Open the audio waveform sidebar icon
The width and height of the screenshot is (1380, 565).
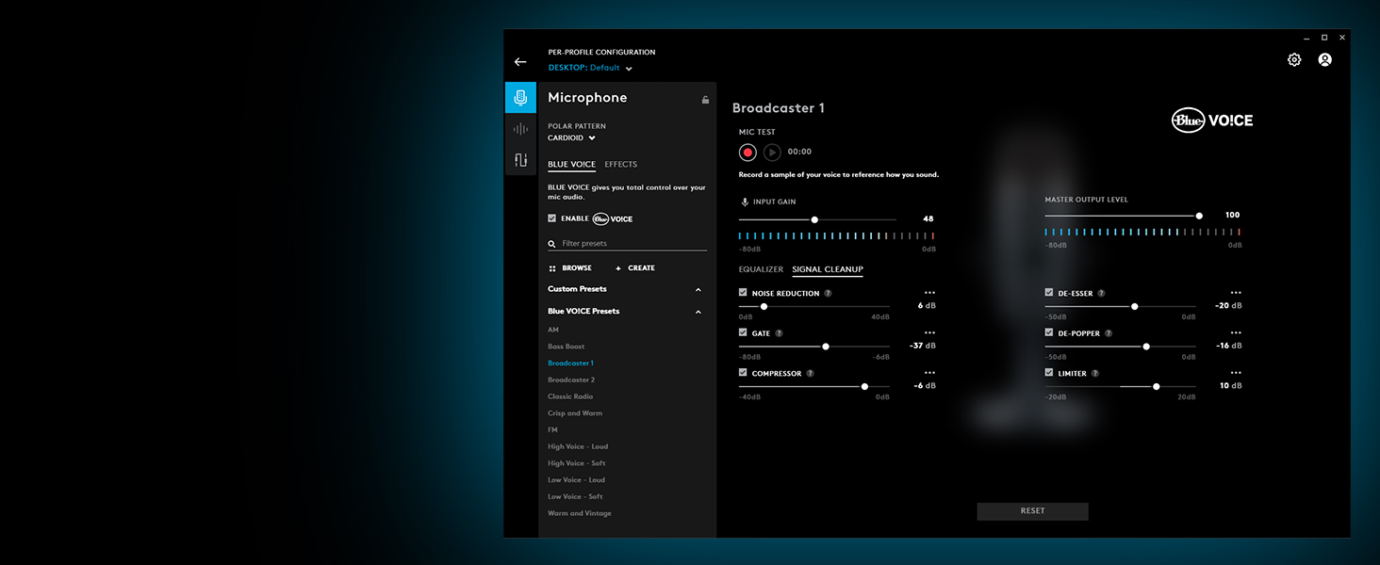520,129
